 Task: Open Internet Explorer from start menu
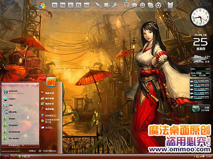[14, 92]
